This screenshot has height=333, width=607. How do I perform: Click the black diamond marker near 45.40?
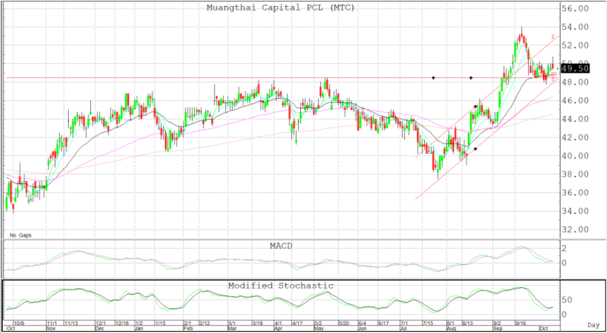pyautogui.click(x=475, y=107)
